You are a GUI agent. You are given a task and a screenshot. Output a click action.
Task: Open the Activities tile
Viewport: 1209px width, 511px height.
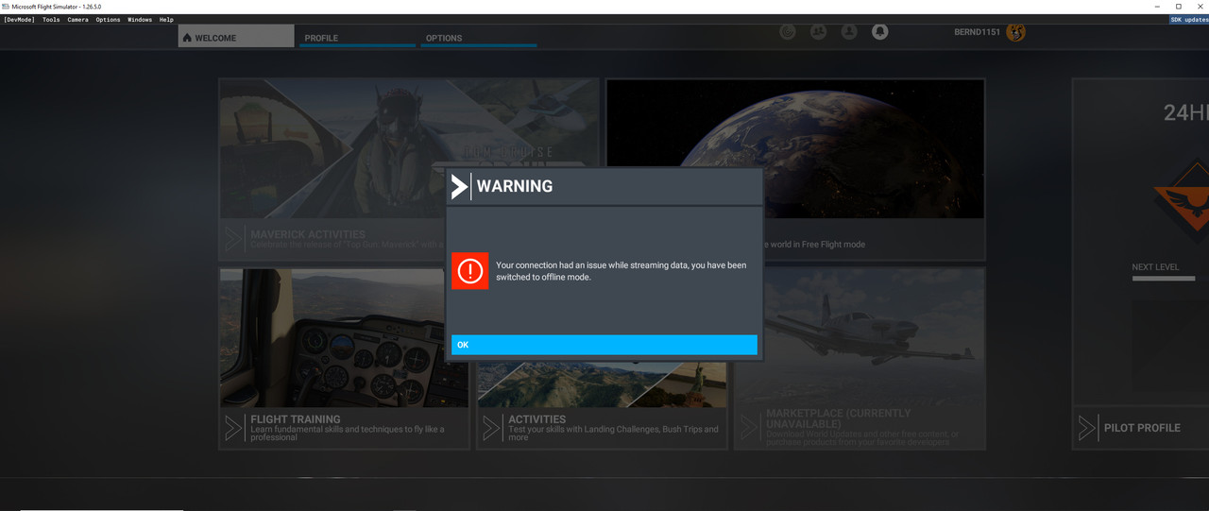pyautogui.click(x=602, y=358)
